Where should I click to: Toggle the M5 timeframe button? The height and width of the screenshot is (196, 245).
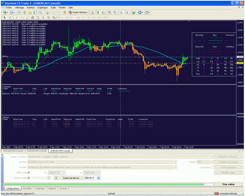[67, 18]
